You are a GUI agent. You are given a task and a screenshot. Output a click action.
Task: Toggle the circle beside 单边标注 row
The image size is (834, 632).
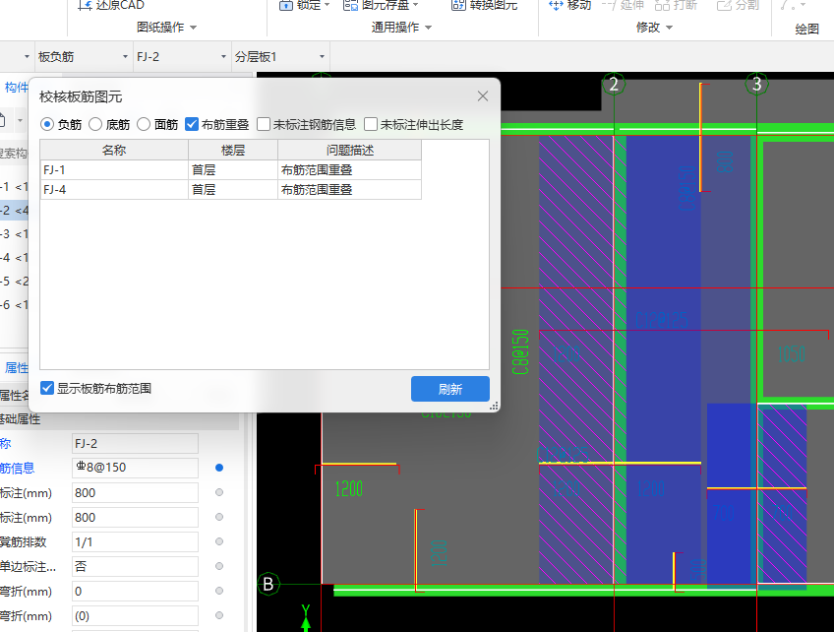(x=219, y=566)
